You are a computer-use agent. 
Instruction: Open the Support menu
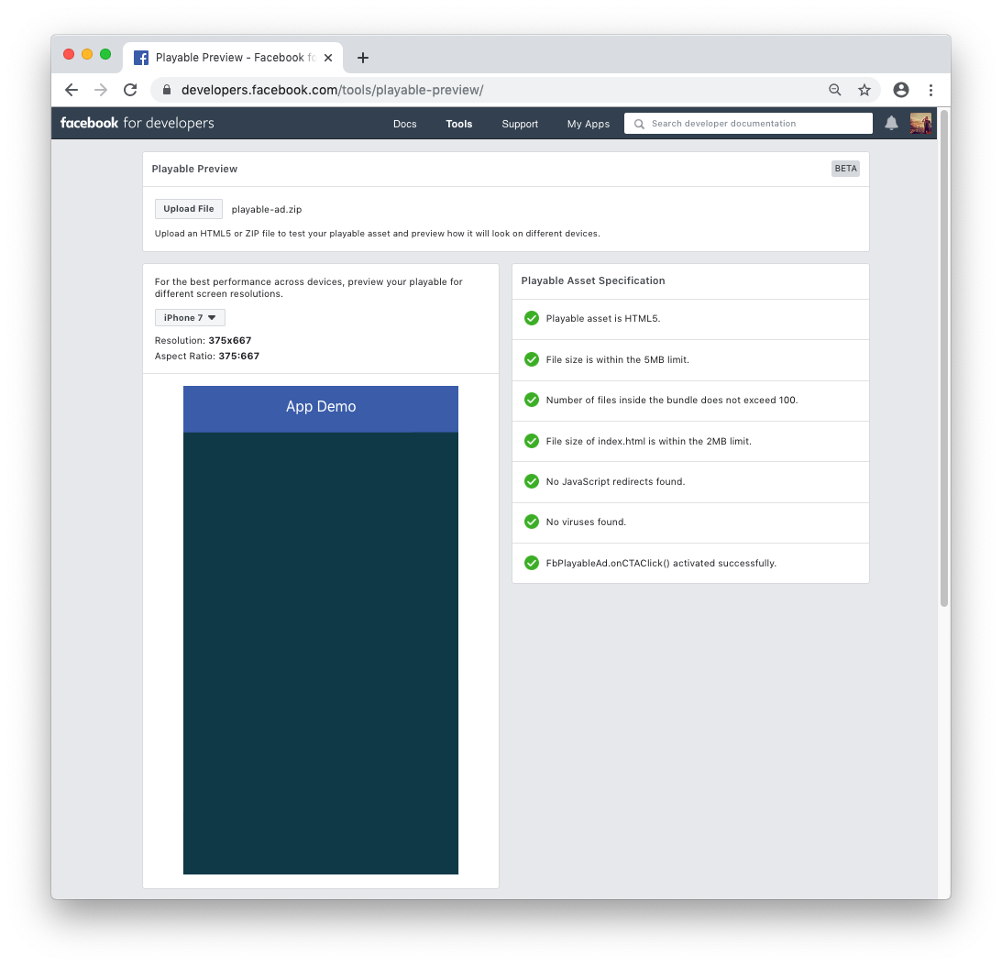[520, 124]
